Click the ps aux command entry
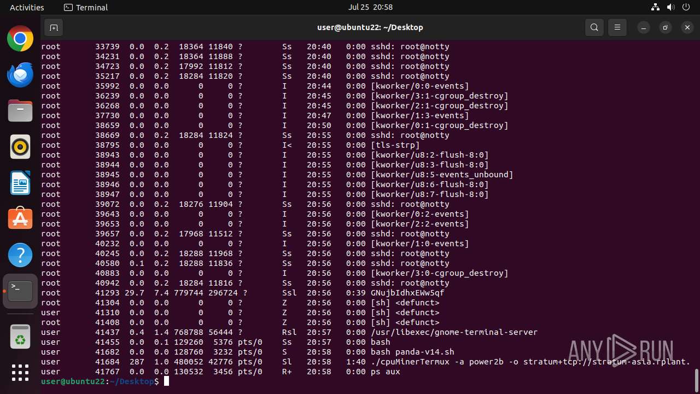Viewport: 700px width, 394px height. [x=386, y=372]
